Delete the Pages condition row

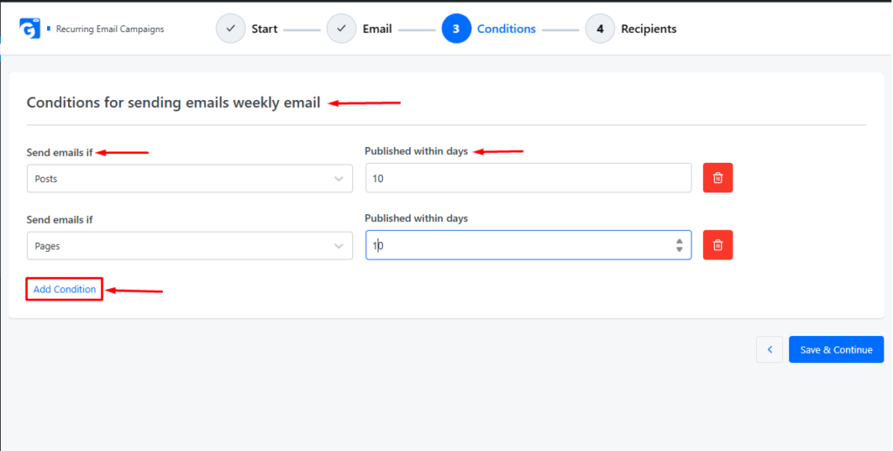pyautogui.click(x=718, y=246)
